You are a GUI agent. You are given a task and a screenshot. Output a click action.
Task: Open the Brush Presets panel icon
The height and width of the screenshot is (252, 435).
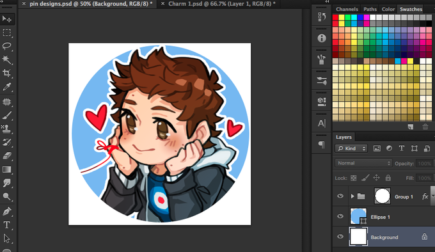(x=322, y=59)
